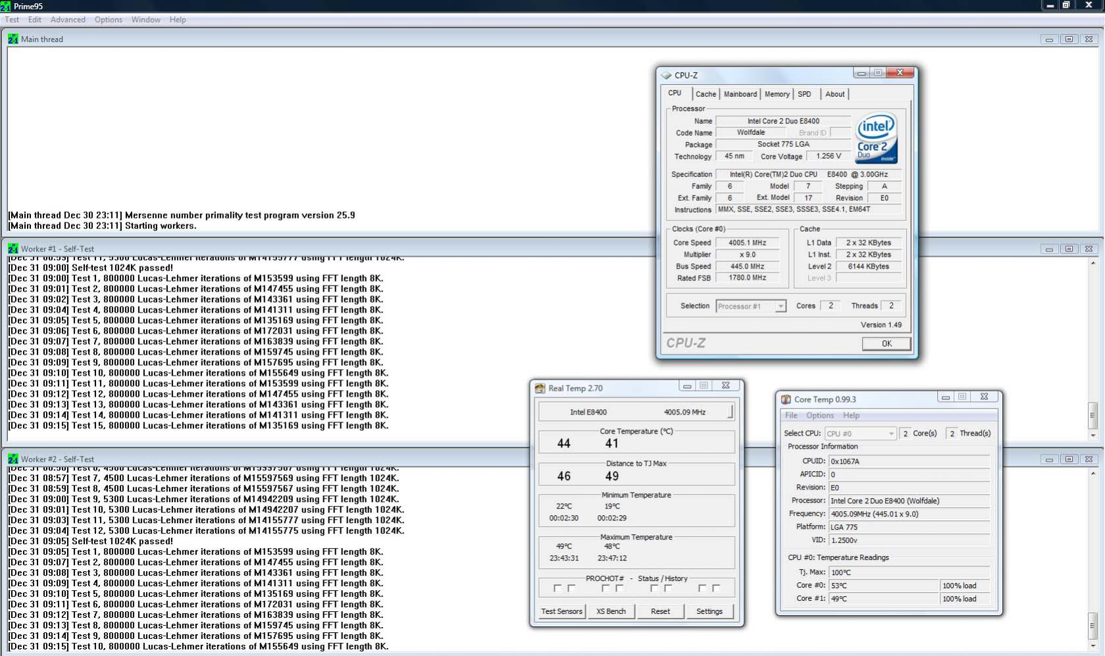Open the Test menu in Prime95
1105x656 pixels.
click(12, 20)
